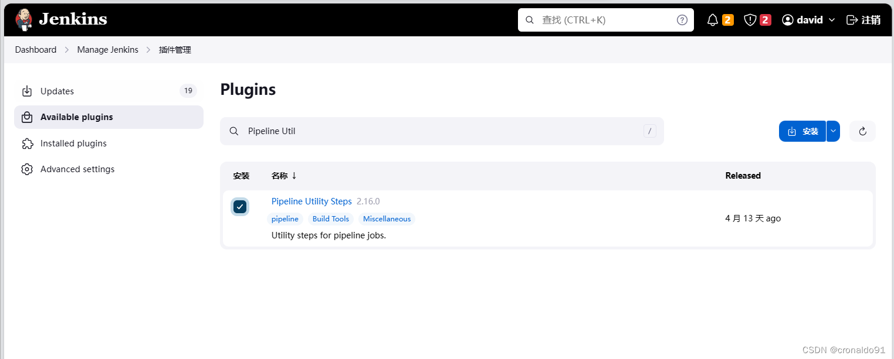The height and width of the screenshot is (359, 894).
Task: Go to Dashboard breadcrumb
Action: coord(36,50)
